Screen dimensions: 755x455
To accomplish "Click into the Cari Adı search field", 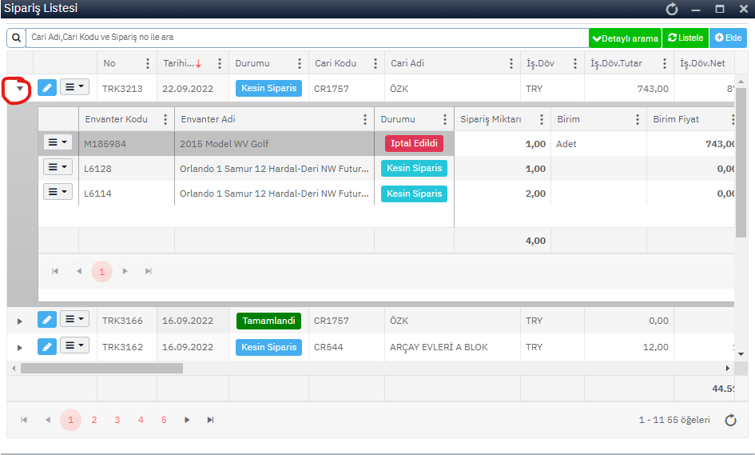I will [x=304, y=38].
